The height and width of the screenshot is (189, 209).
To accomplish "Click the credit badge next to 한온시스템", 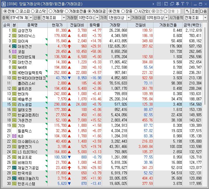I will 14,184.
